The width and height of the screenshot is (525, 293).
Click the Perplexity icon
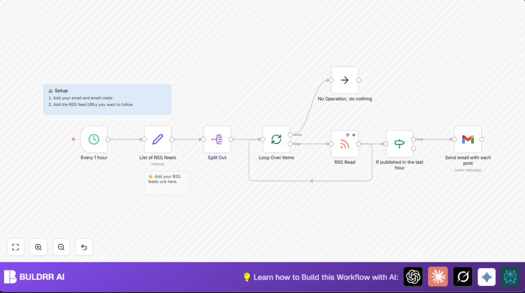coord(510,277)
